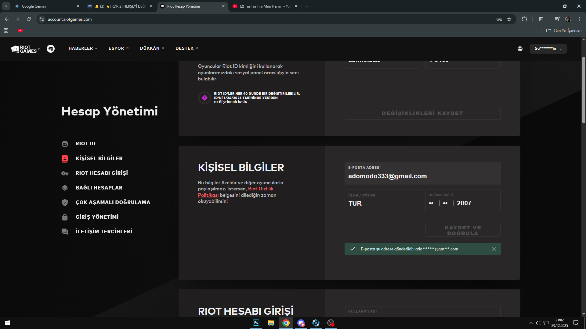Open the volume control in system tray
This screenshot has width=586, height=329.
[538, 323]
